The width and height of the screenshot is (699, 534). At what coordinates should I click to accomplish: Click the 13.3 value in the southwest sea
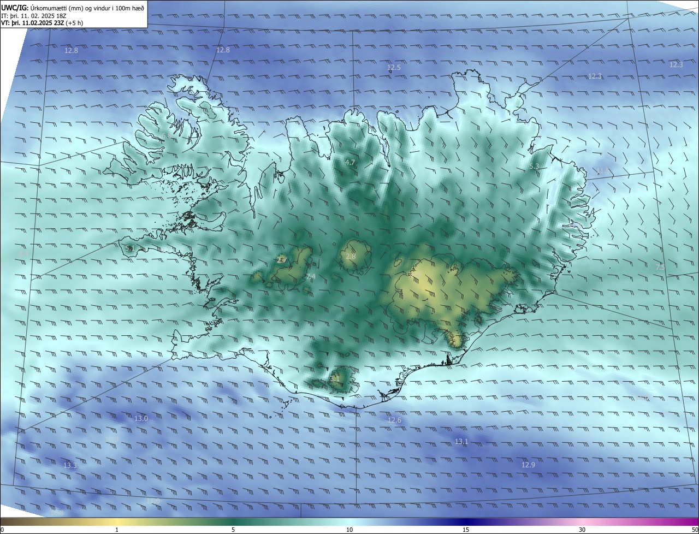[70, 465]
